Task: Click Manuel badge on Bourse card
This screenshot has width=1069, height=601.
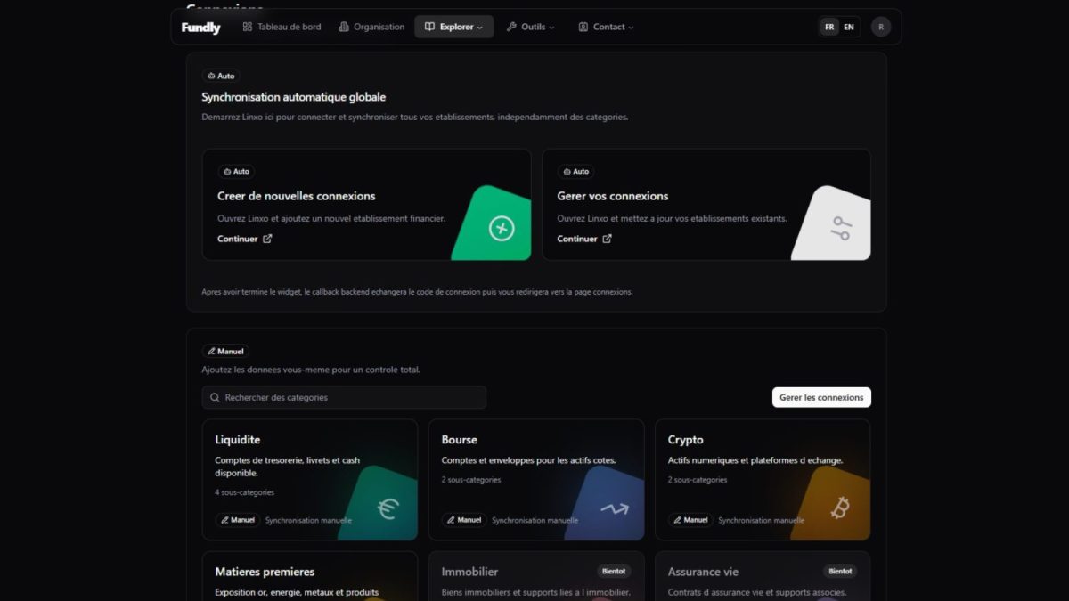Action: click(x=464, y=520)
